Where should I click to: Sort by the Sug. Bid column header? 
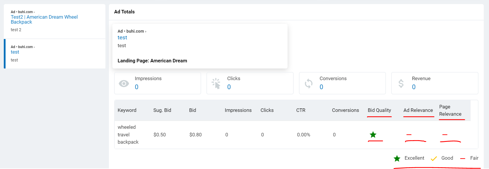pyautogui.click(x=162, y=110)
